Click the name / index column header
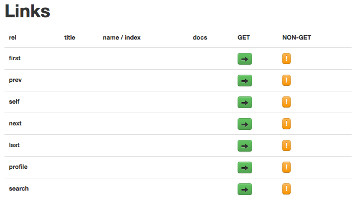 tap(122, 37)
